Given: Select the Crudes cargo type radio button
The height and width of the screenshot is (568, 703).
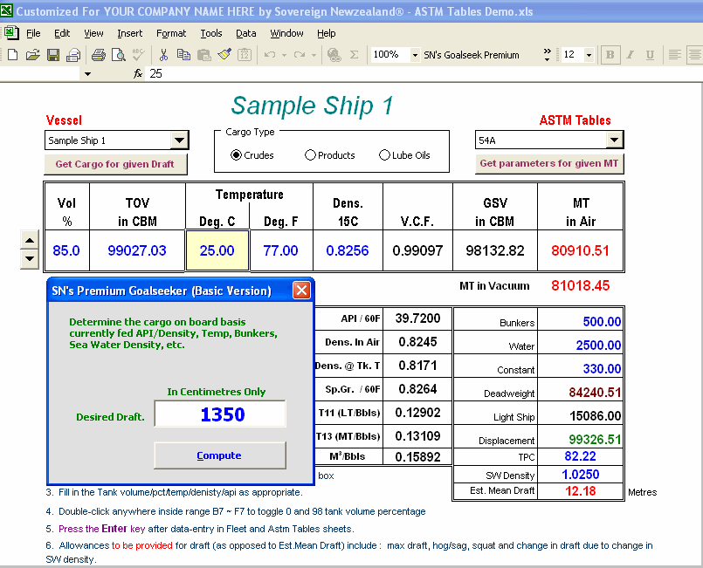Looking at the screenshot, I should pos(236,155).
